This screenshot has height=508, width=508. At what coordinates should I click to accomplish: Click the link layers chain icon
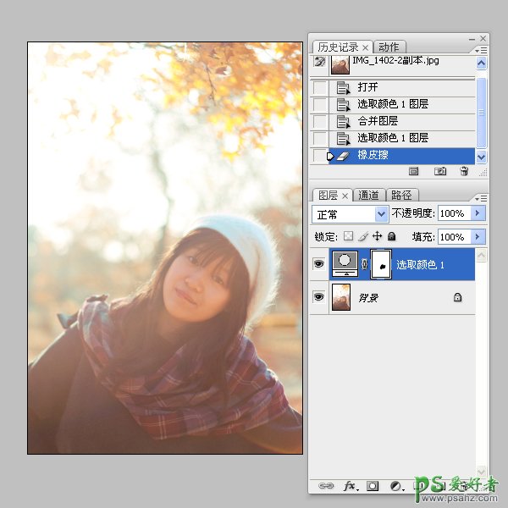tap(325, 487)
